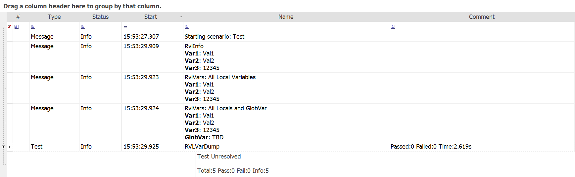Sort by the Status column header
The height and width of the screenshot is (177, 575).
[100, 17]
